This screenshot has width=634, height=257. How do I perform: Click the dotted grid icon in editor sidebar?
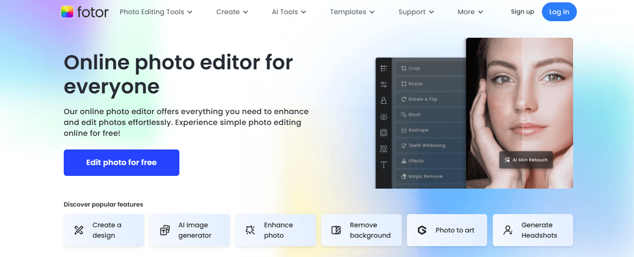[384, 68]
